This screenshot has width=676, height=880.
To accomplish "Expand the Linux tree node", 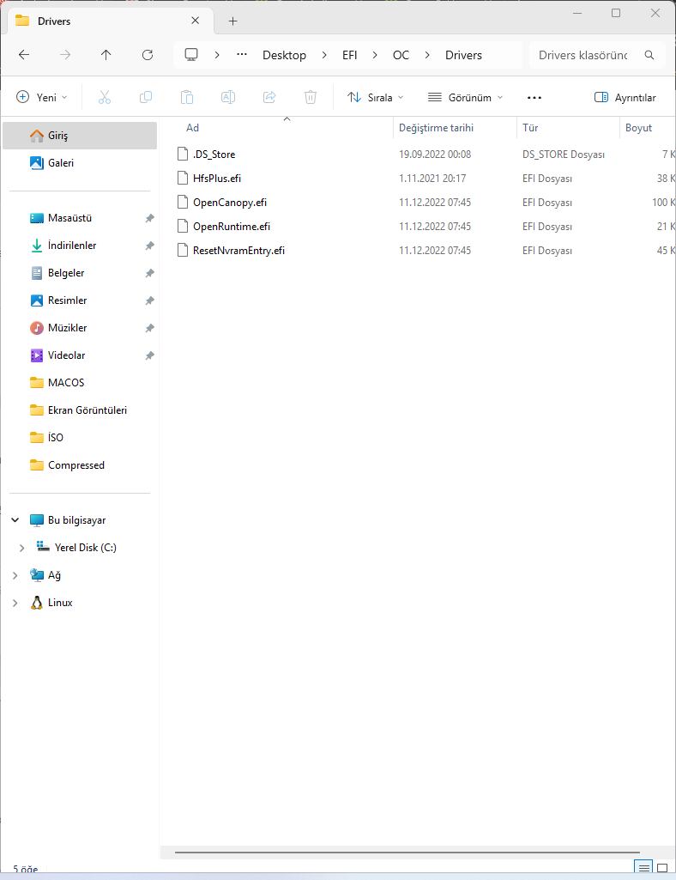I will click(15, 603).
